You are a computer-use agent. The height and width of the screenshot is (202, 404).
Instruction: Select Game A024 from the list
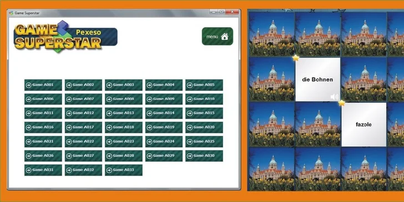(164, 142)
